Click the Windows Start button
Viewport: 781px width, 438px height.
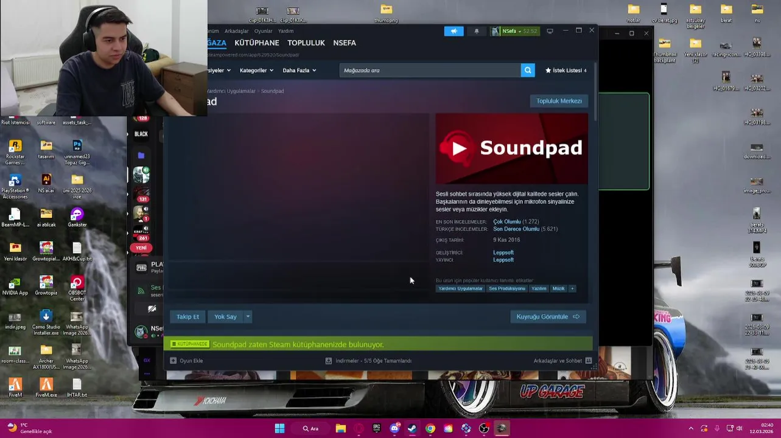point(279,428)
